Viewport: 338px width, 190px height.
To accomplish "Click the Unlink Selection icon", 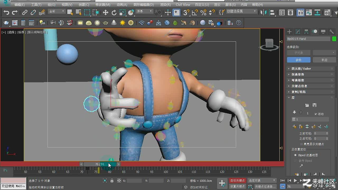I will (33, 12).
